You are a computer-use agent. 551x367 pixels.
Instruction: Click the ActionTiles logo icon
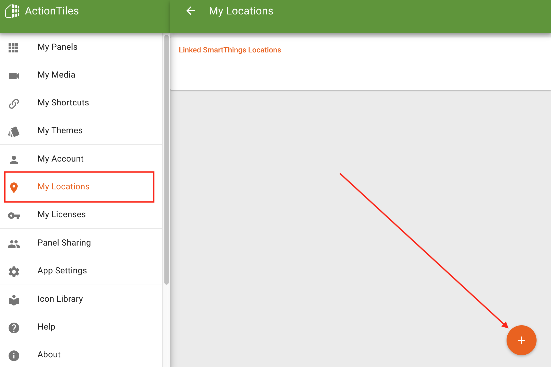(x=13, y=11)
